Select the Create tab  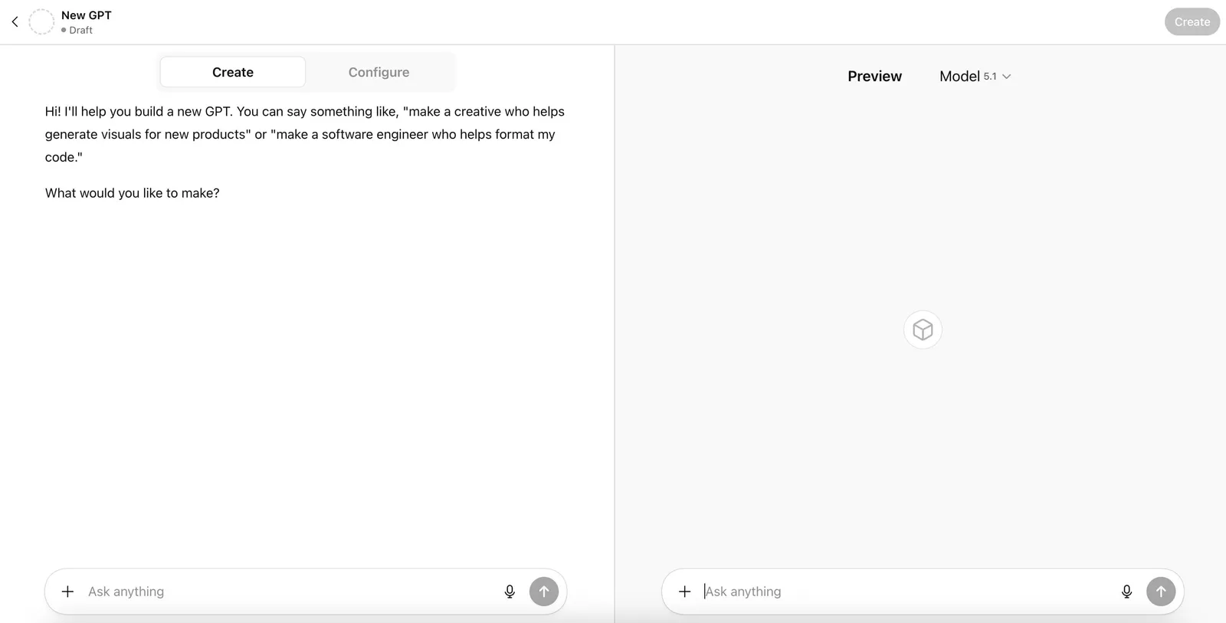click(233, 72)
